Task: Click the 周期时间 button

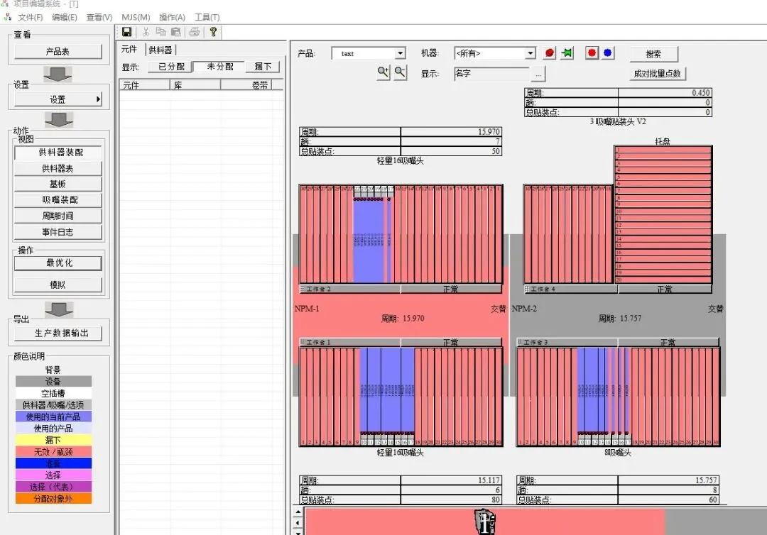Action: coord(58,216)
